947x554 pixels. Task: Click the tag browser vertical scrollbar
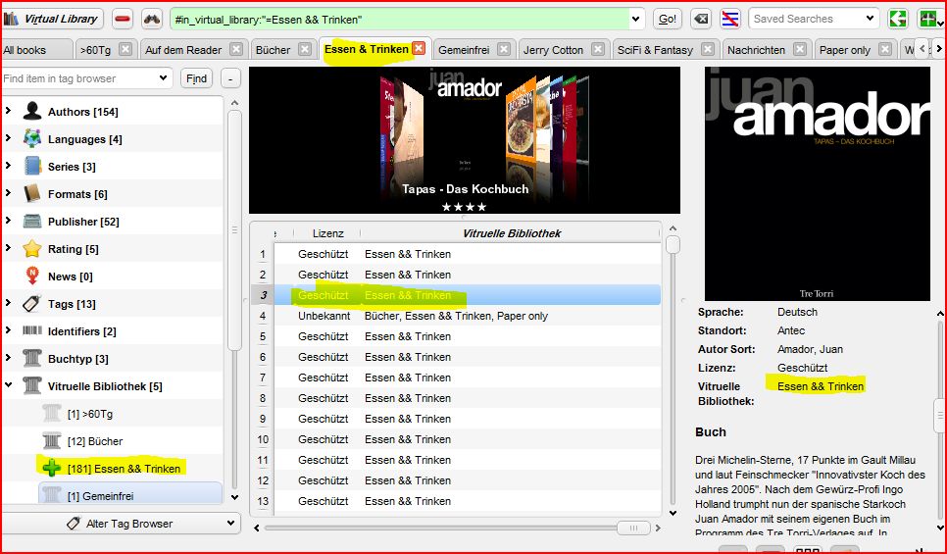pyautogui.click(x=234, y=229)
